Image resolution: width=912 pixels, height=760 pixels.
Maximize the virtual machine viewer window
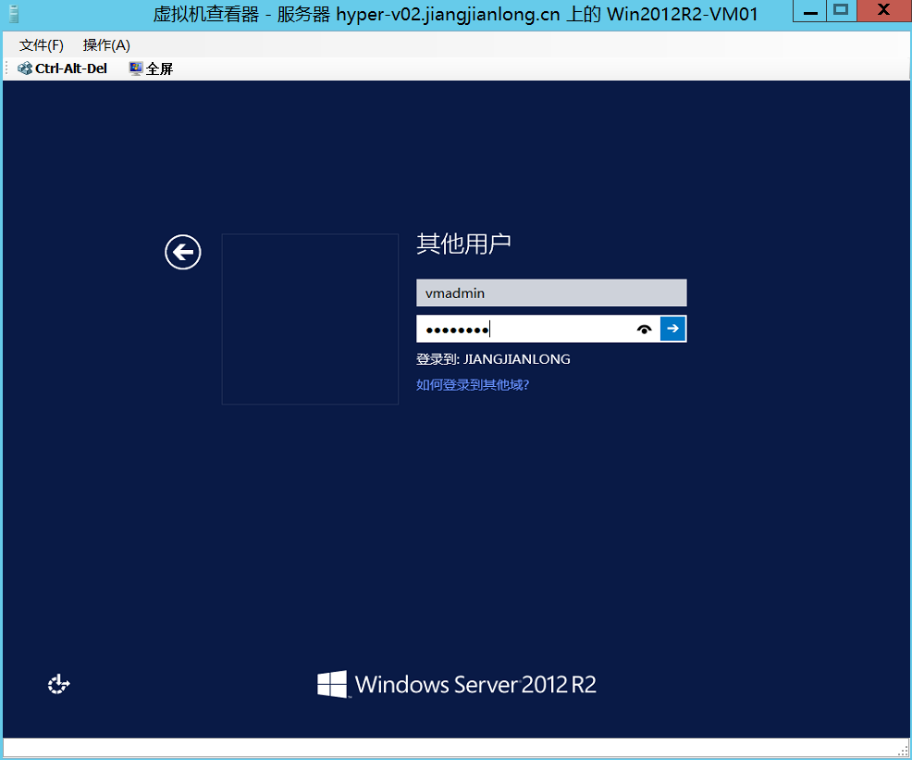tap(841, 11)
